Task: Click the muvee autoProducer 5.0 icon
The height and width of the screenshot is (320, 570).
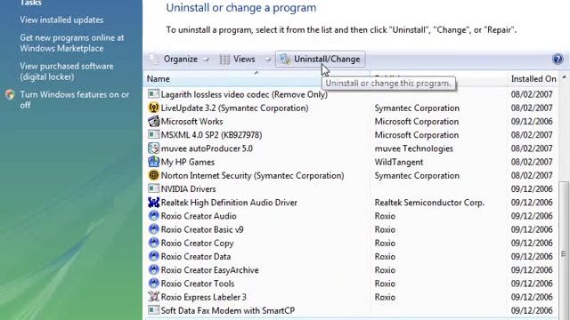Action: pos(153,148)
